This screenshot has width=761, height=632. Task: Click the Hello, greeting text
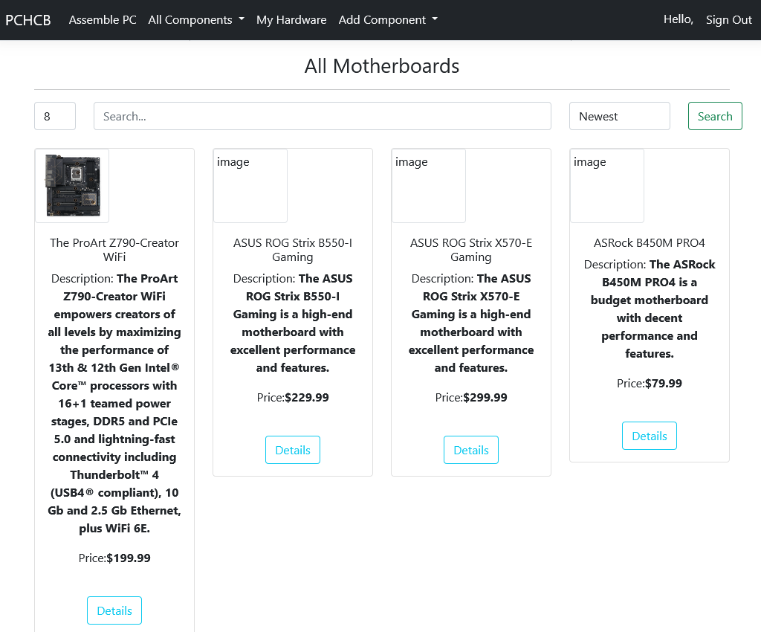click(678, 19)
